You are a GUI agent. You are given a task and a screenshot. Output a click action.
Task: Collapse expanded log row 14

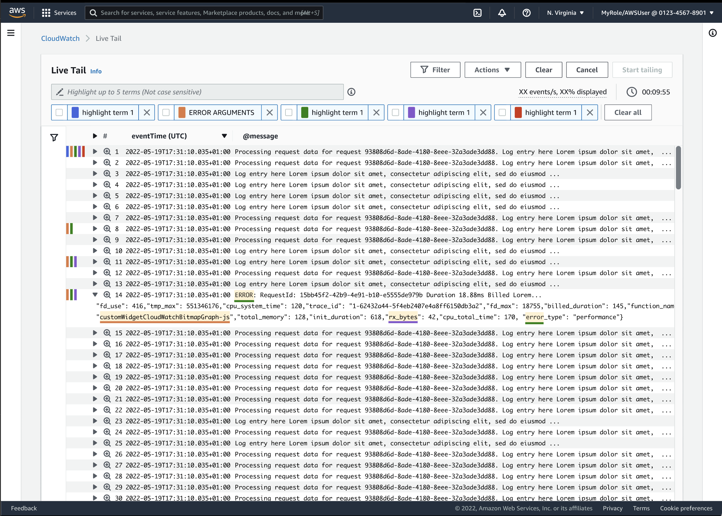[x=95, y=295]
